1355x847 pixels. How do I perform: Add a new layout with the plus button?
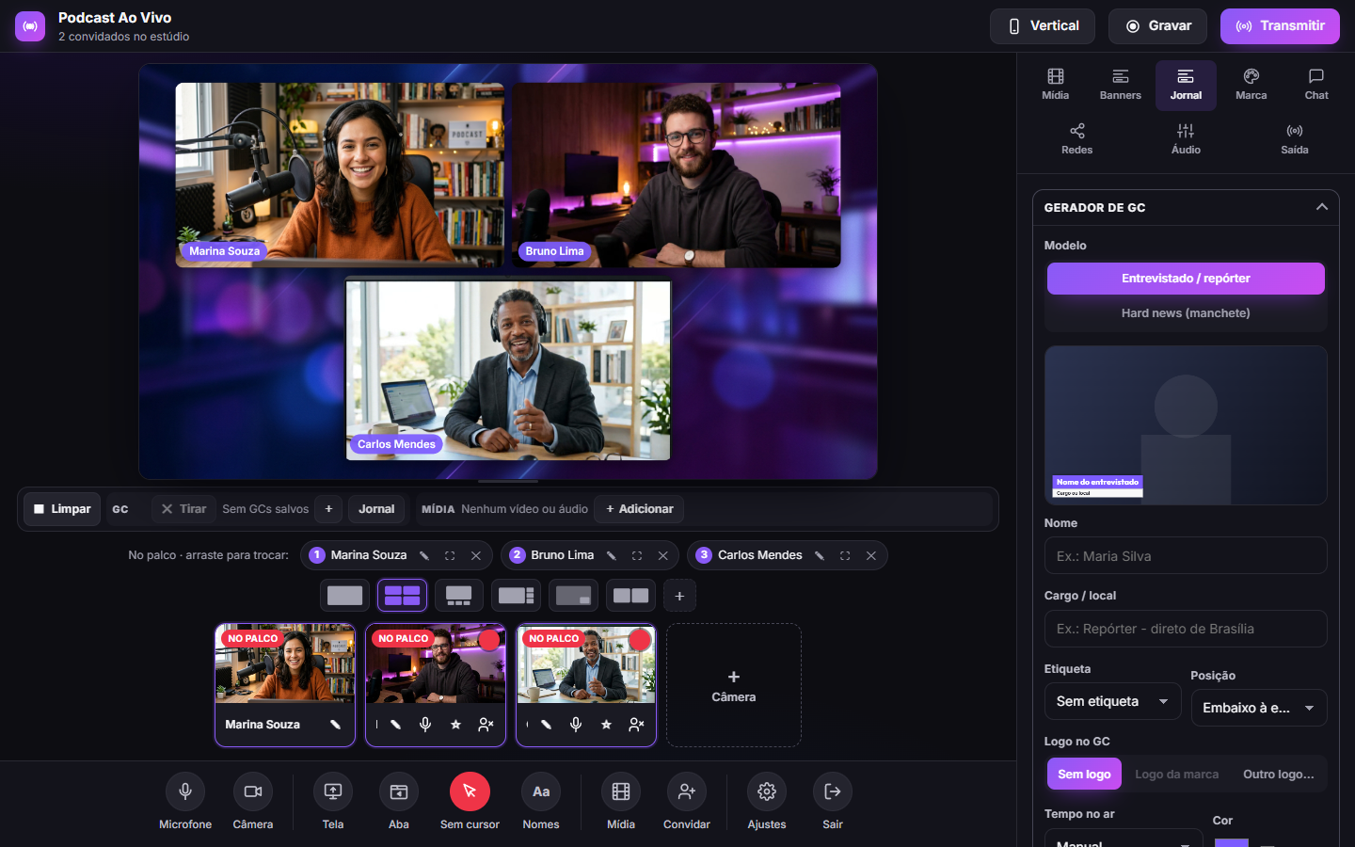coord(679,596)
